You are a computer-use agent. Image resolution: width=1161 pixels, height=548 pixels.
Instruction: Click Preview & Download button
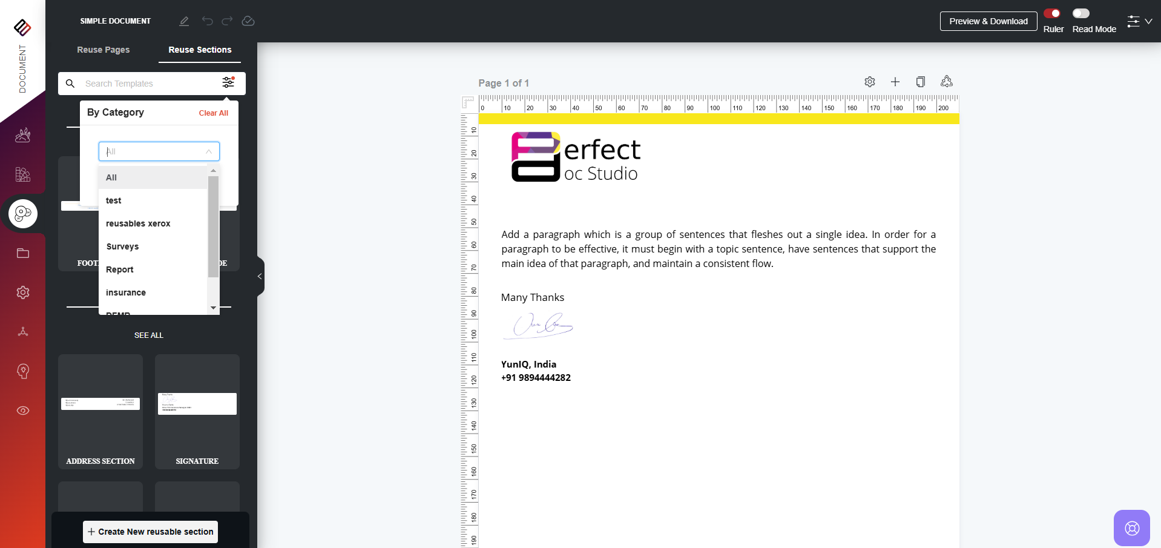point(988,21)
